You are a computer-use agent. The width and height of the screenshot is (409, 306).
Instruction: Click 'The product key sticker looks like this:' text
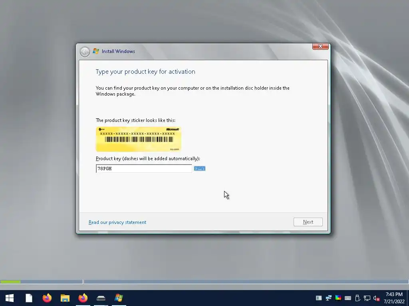pyautogui.click(x=135, y=120)
